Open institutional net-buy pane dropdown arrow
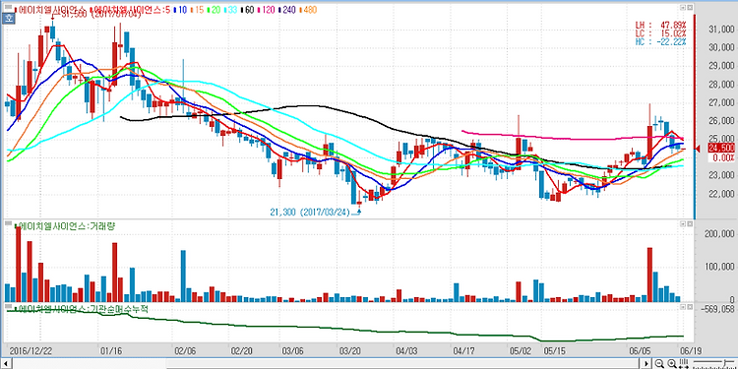 [x=683, y=307]
